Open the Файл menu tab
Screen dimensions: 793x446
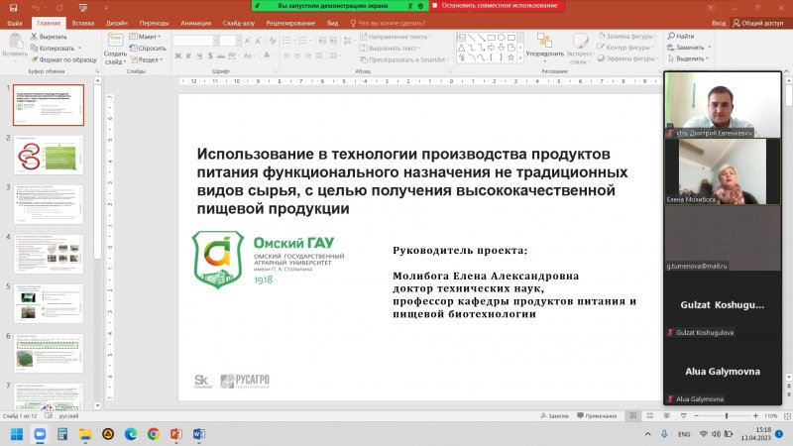(15, 23)
